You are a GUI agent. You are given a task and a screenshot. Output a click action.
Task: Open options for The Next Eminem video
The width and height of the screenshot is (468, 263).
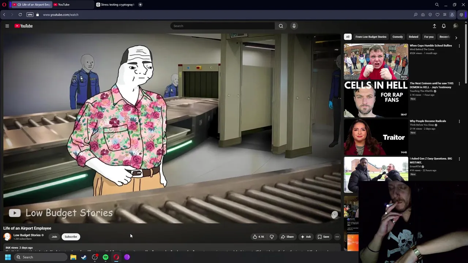(459, 84)
